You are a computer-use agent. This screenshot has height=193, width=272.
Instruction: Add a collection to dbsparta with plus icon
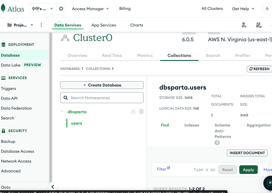tap(133, 112)
